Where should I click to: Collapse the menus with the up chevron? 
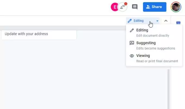point(166,21)
